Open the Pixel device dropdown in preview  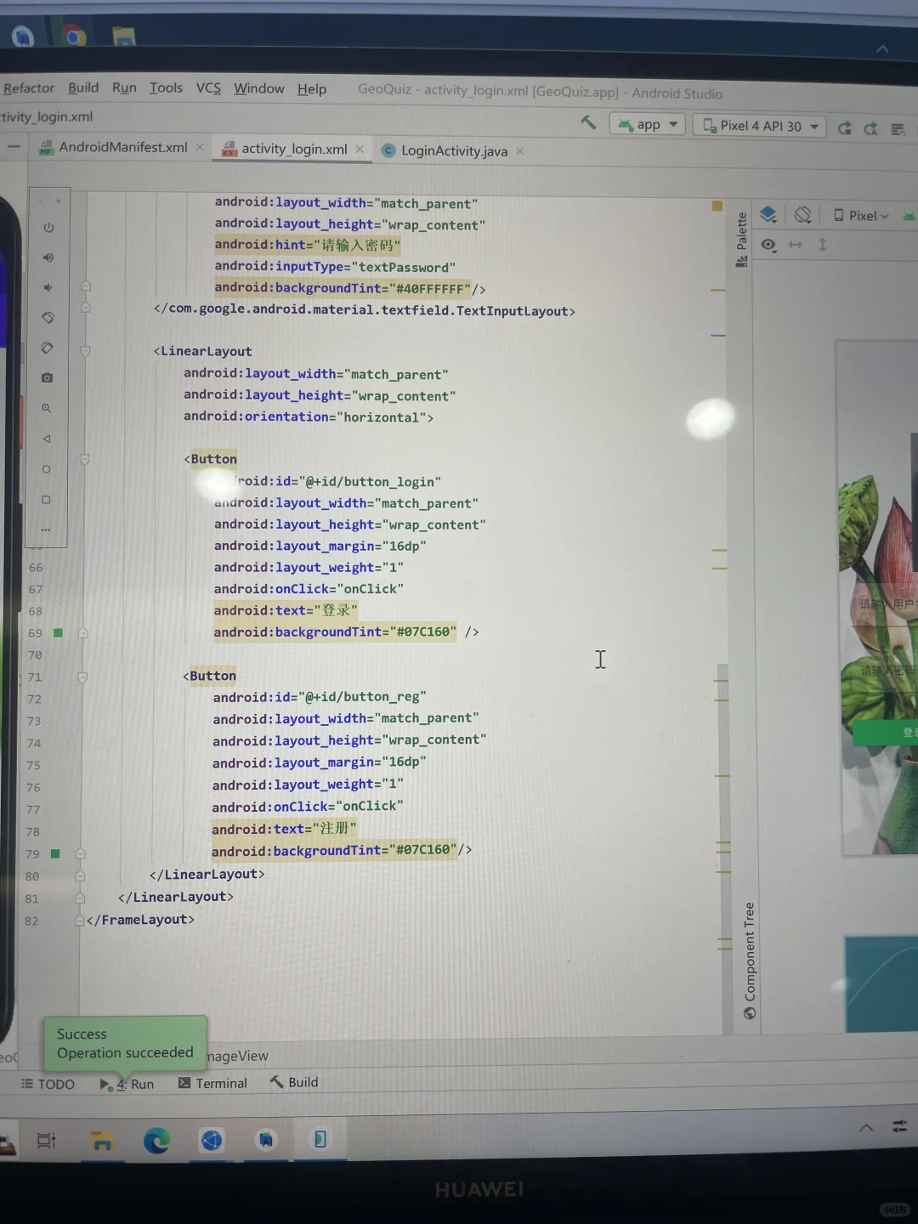tap(861, 216)
